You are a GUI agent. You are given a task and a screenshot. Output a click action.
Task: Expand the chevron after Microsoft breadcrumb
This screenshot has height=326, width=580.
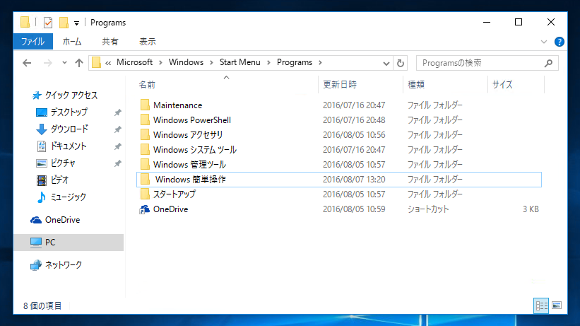160,63
